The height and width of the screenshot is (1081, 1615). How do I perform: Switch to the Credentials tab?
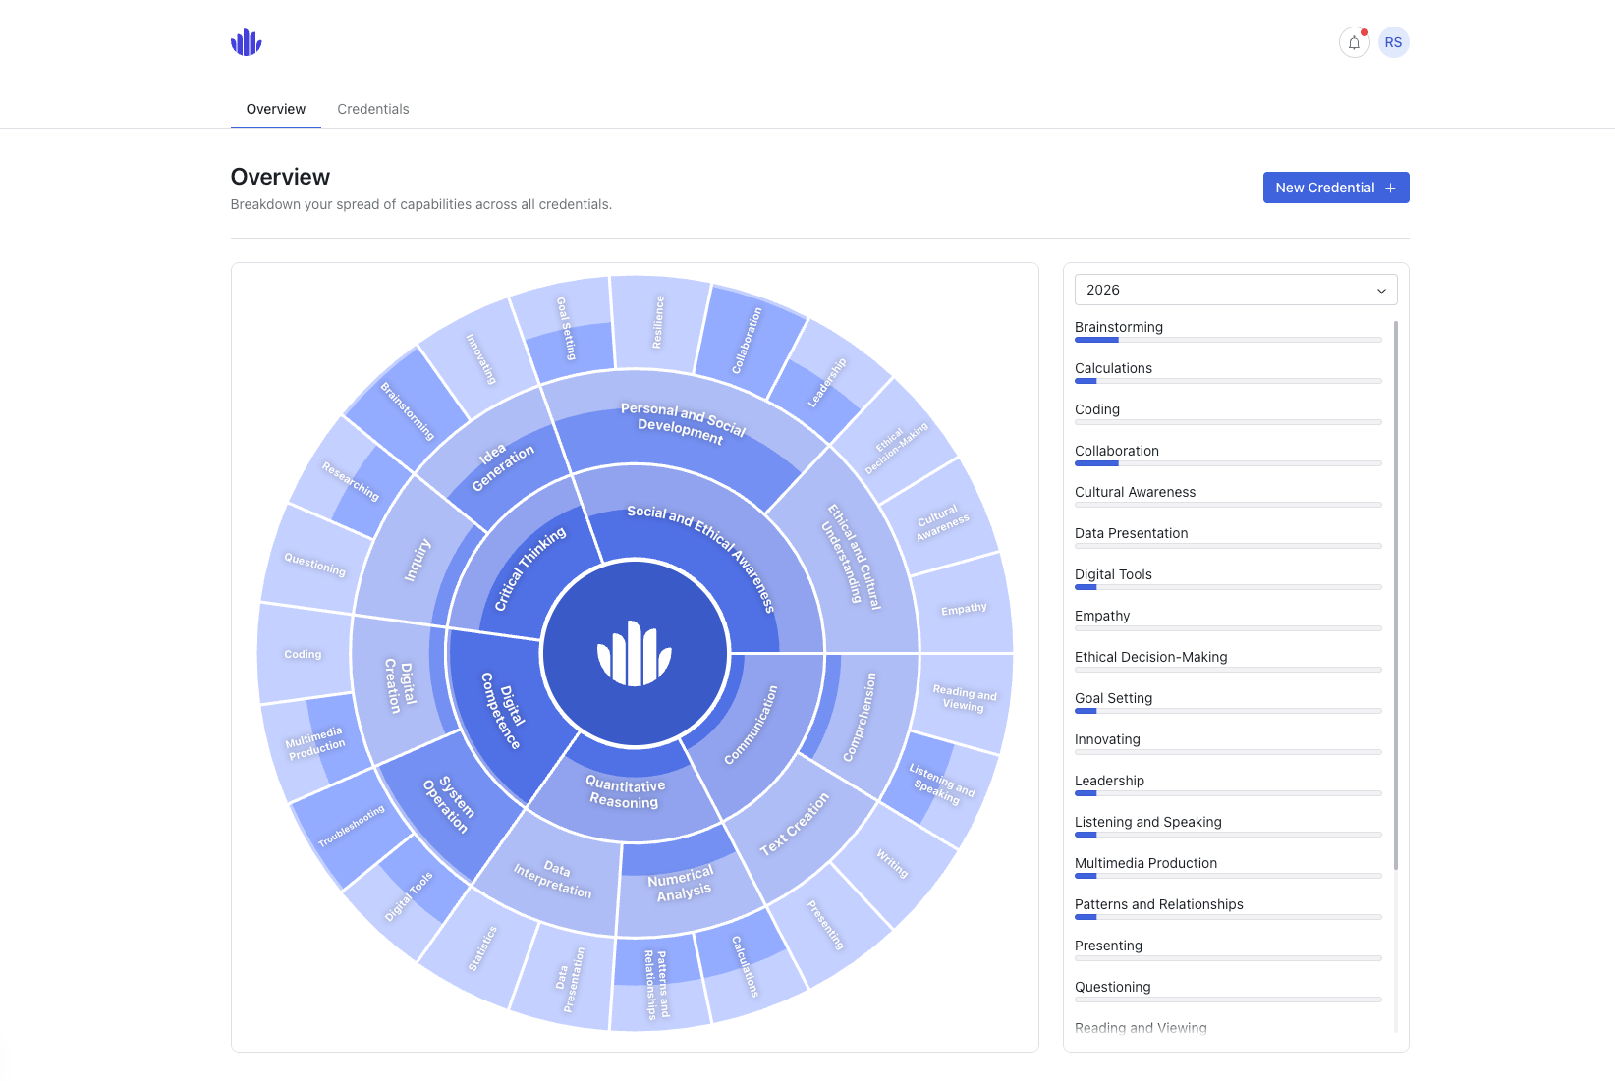coord(372,109)
